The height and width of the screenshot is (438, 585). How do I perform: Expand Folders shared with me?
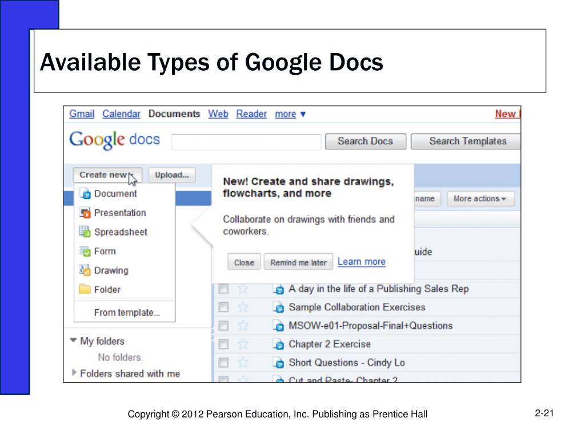click(74, 373)
